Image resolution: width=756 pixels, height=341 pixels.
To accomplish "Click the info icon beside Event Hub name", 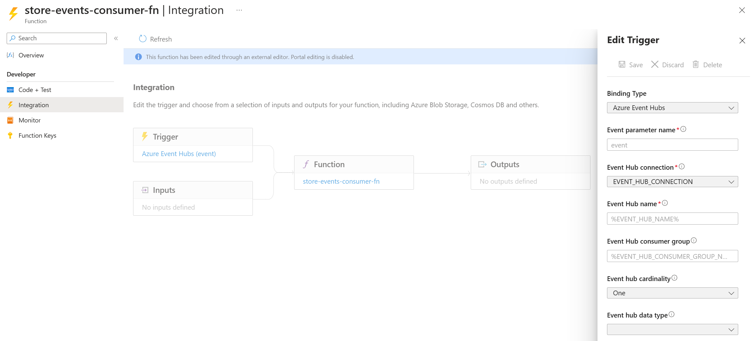I will (x=665, y=203).
